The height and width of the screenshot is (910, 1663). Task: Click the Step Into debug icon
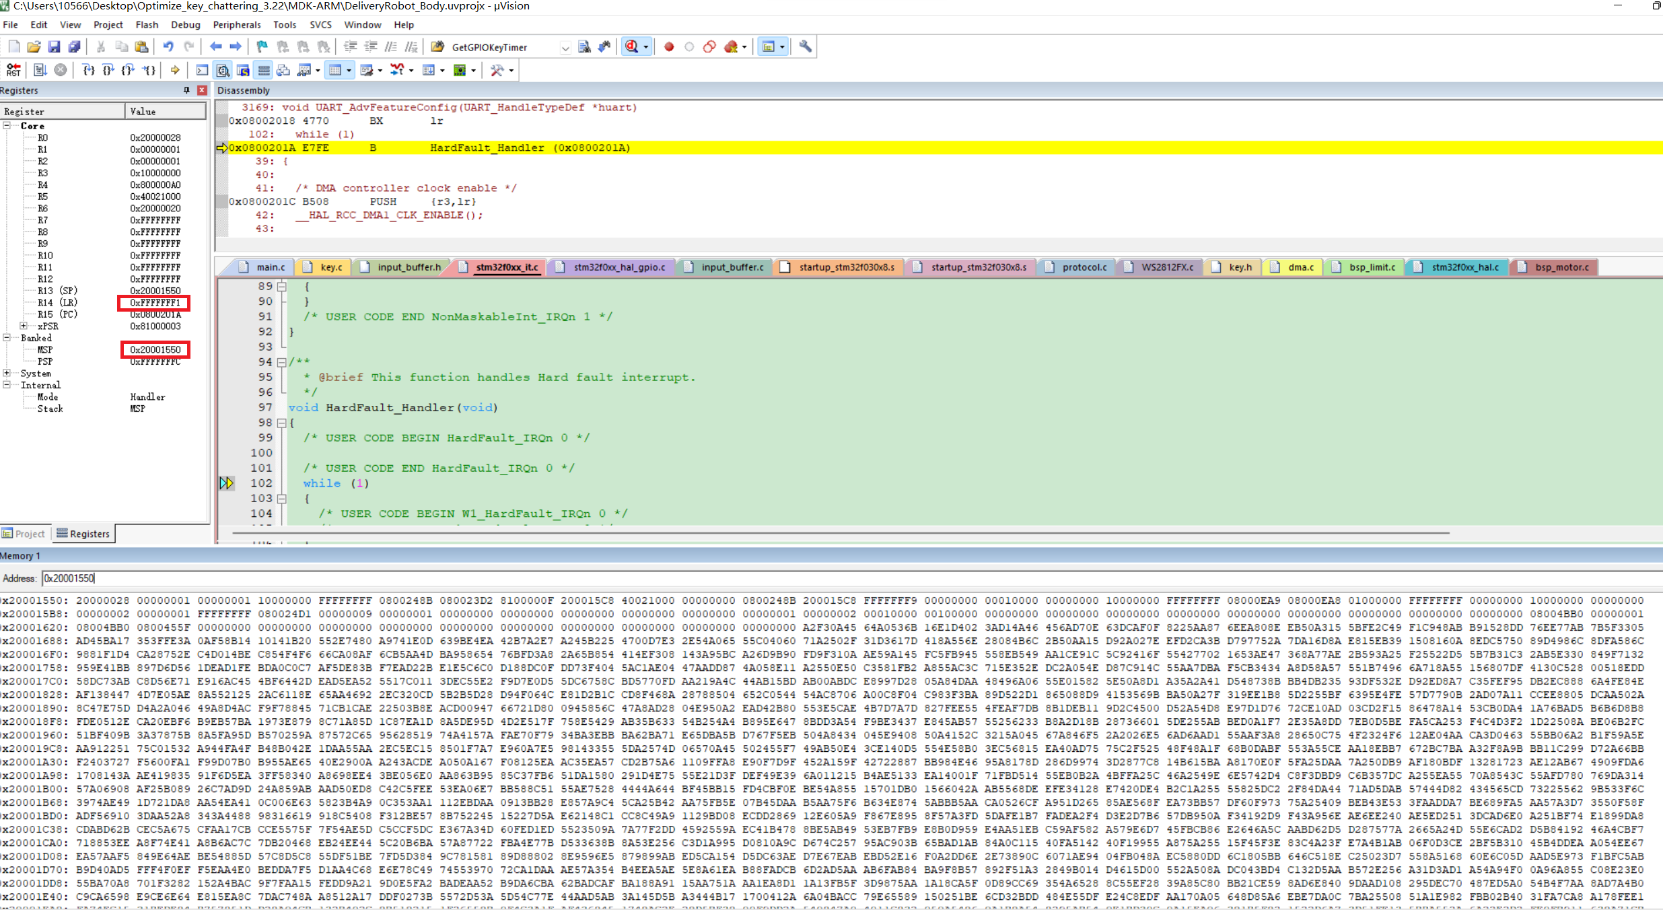click(88, 69)
